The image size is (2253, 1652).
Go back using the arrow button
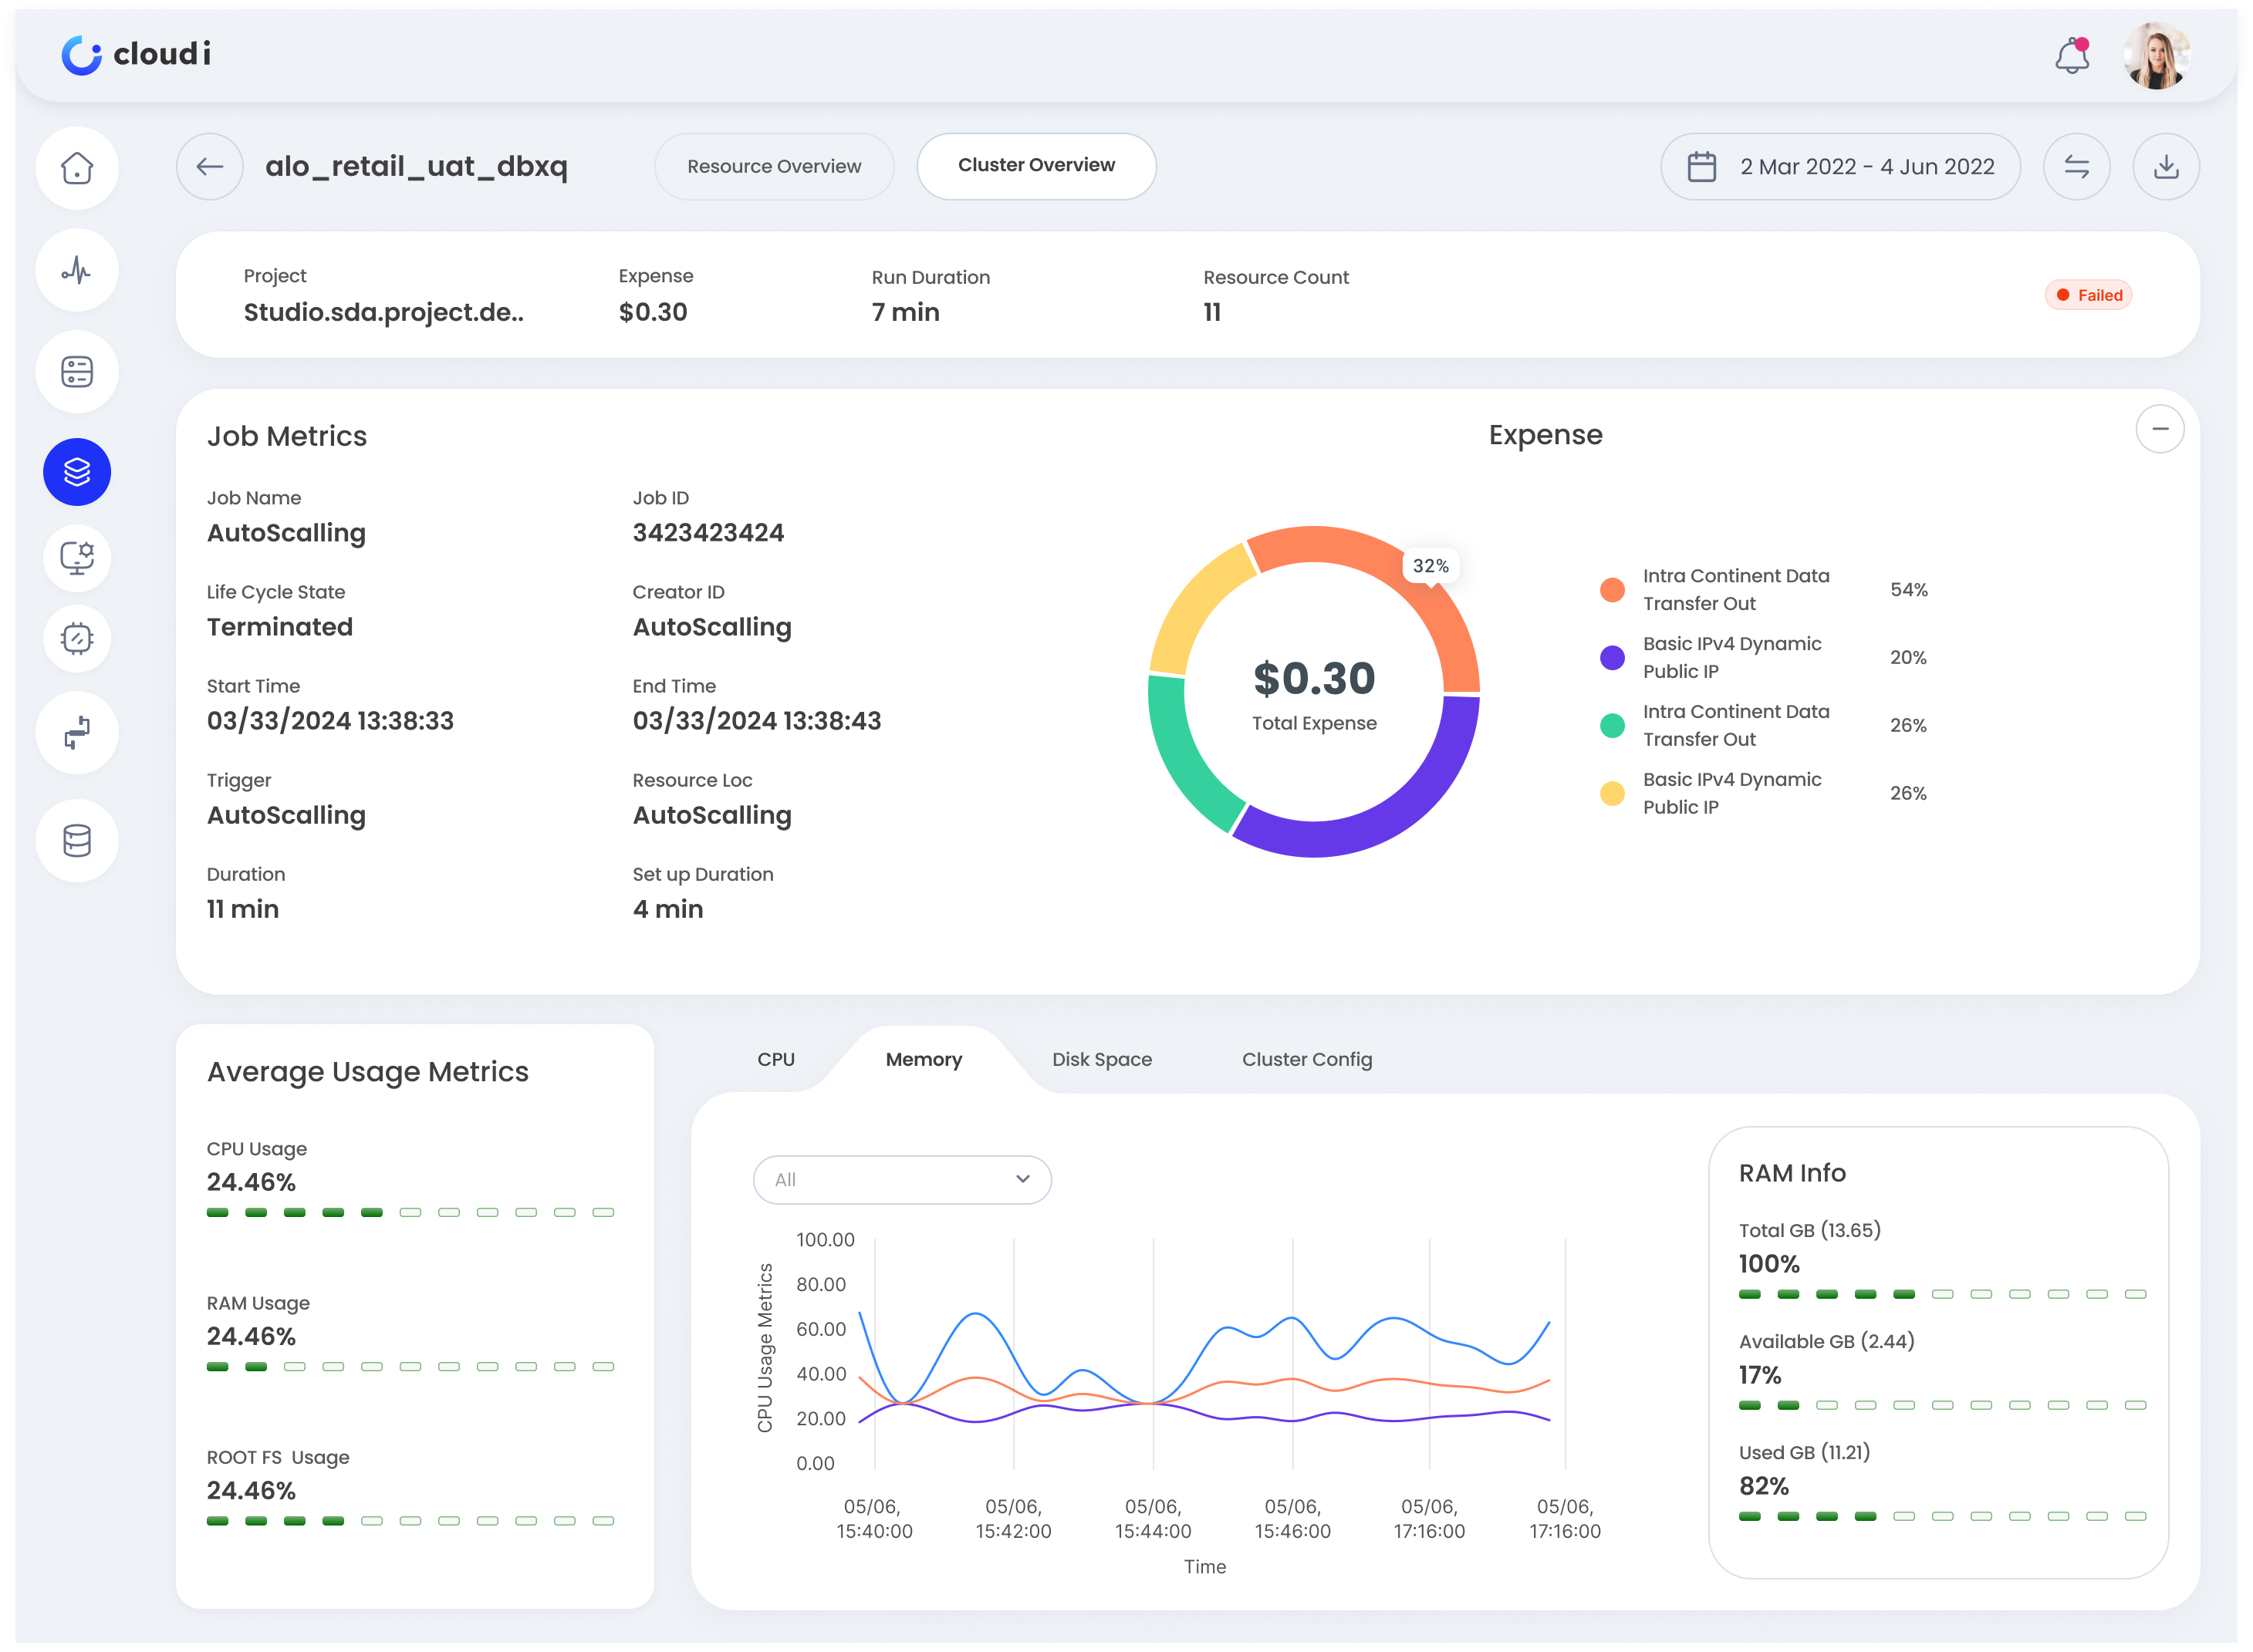tap(210, 166)
